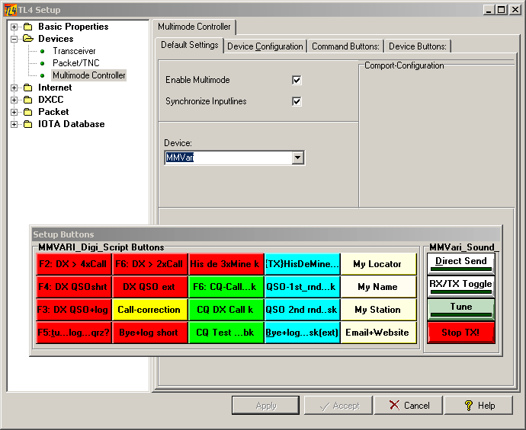Click green bullet beside Transceiver
Image resolution: width=526 pixels, height=430 pixels.
[42, 51]
